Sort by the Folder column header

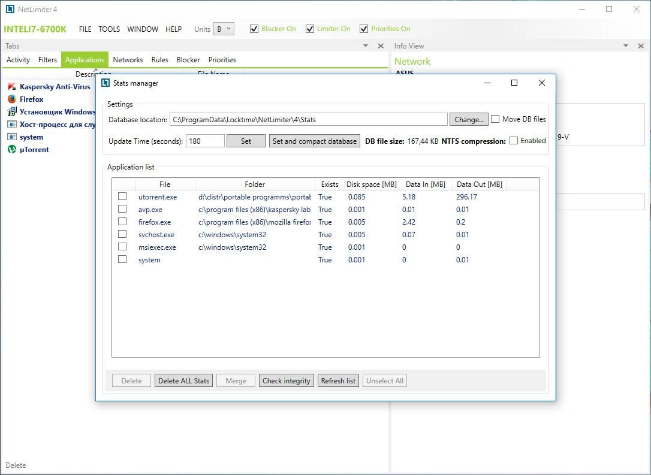(255, 184)
